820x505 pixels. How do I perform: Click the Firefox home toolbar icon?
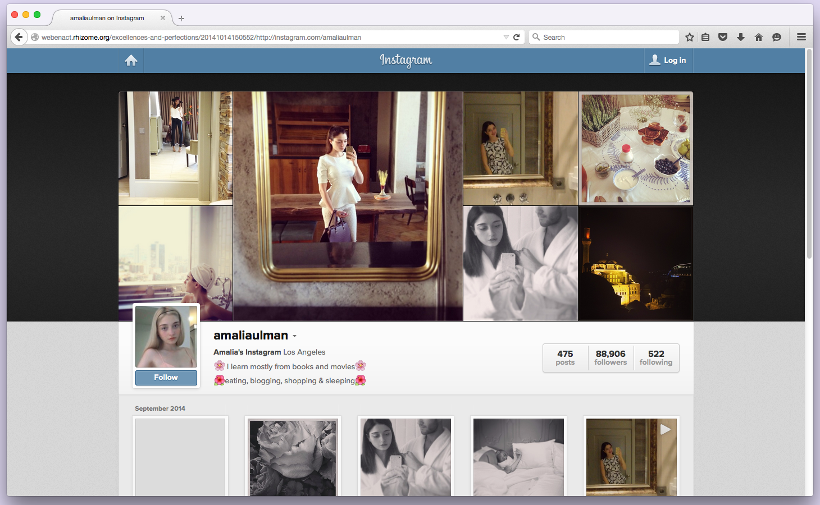point(759,37)
